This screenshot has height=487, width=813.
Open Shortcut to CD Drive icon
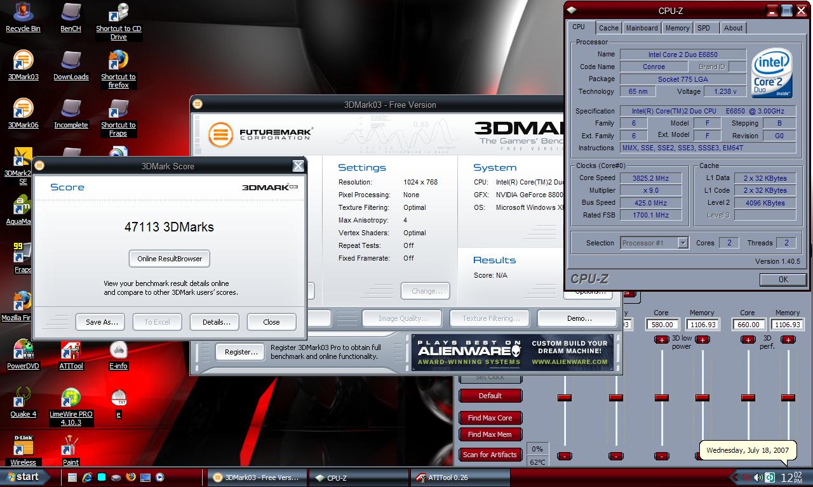pyautogui.click(x=119, y=22)
